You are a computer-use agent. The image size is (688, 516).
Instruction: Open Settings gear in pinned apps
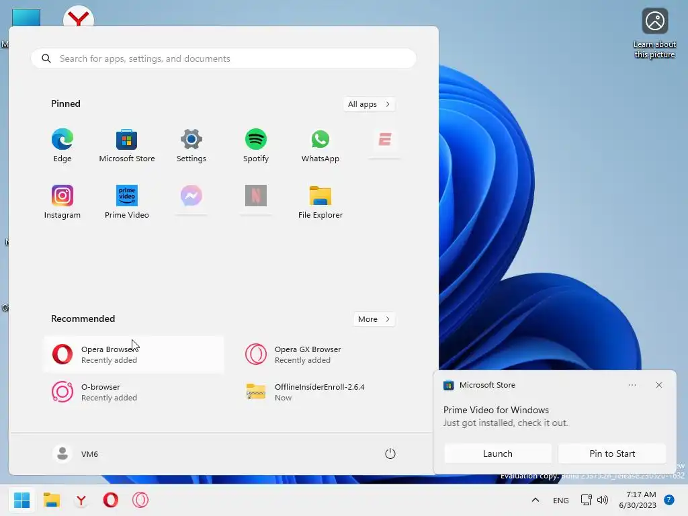tap(191, 146)
